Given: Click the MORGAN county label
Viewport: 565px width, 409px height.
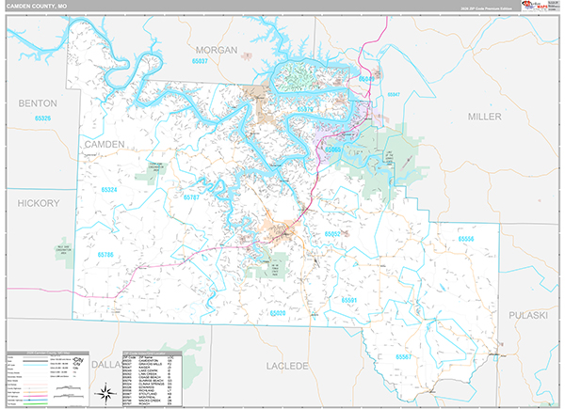Looking at the screenshot, I should [218, 48].
